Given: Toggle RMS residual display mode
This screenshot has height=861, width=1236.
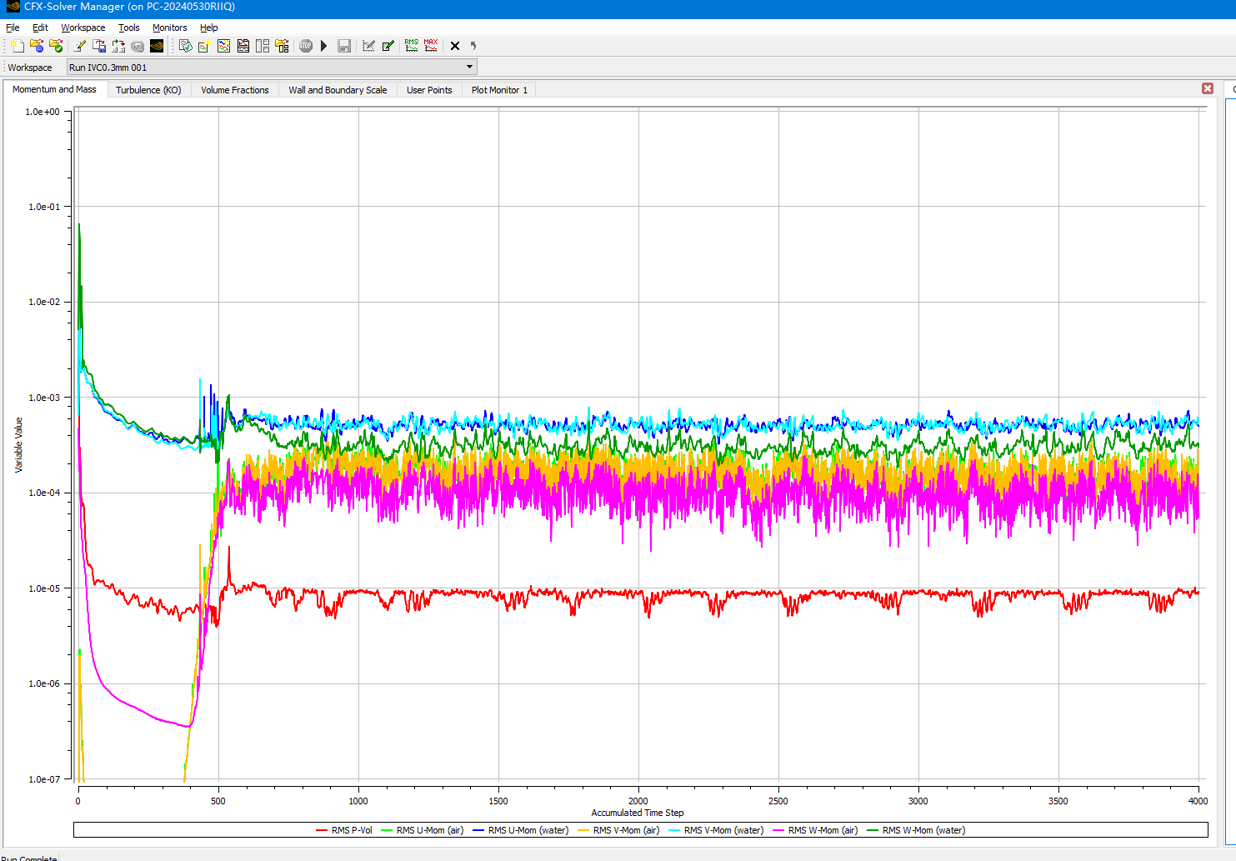Looking at the screenshot, I should coord(412,46).
